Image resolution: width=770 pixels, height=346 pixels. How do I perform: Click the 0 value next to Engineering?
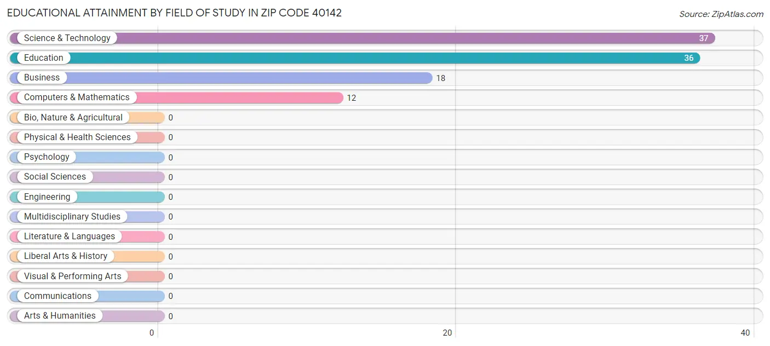coord(171,197)
